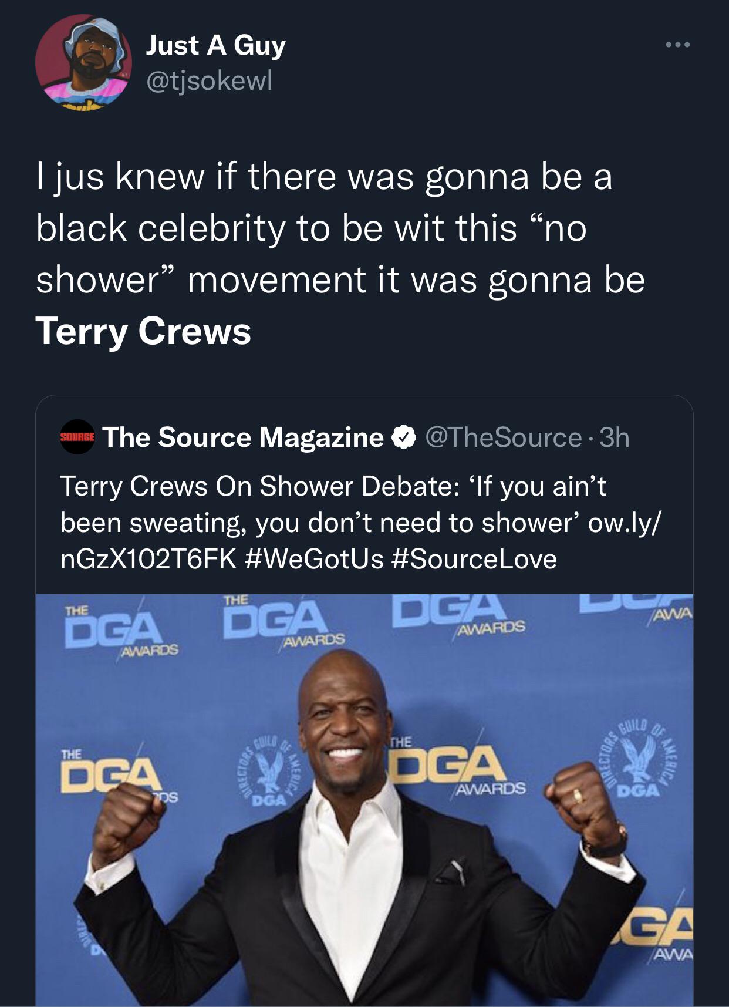
Task: Open the #SourceLove hashtag
Action: [473, 558]
